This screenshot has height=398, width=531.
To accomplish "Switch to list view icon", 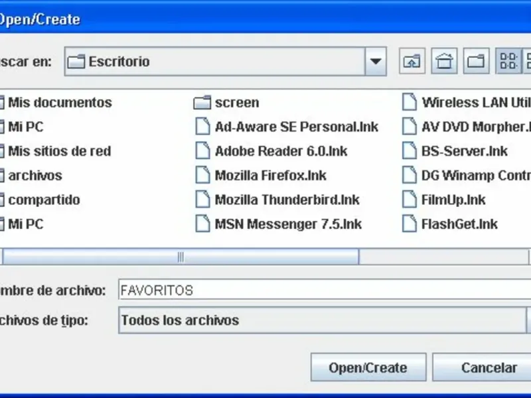I will pos(508,61).
